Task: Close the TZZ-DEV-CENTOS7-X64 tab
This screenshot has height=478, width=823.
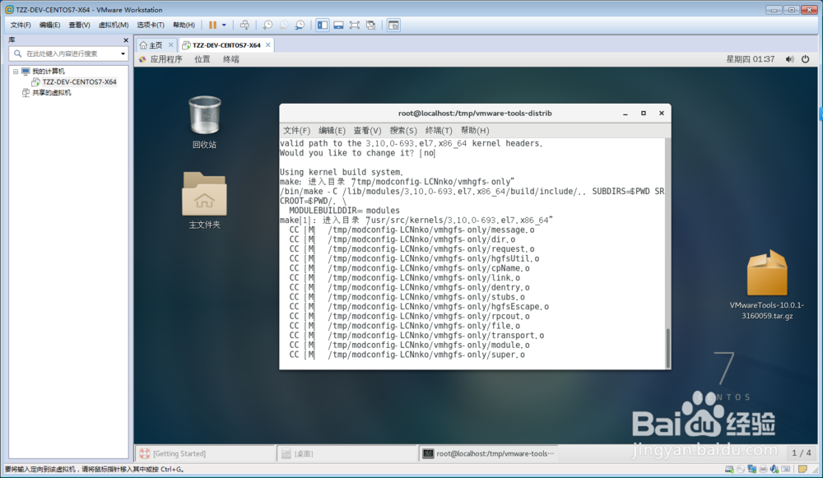Action: (268, 45)
